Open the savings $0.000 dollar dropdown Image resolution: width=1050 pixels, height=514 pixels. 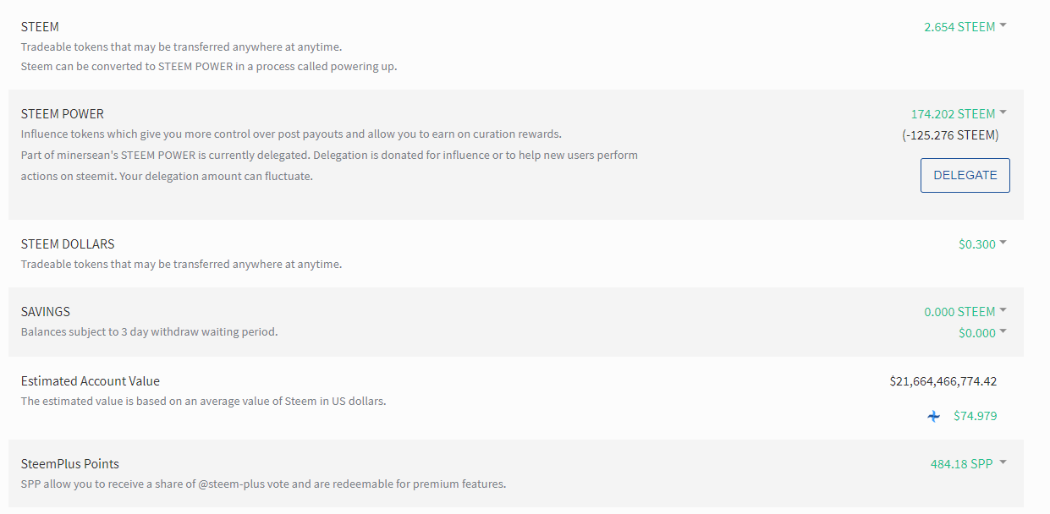pos(981,333)
